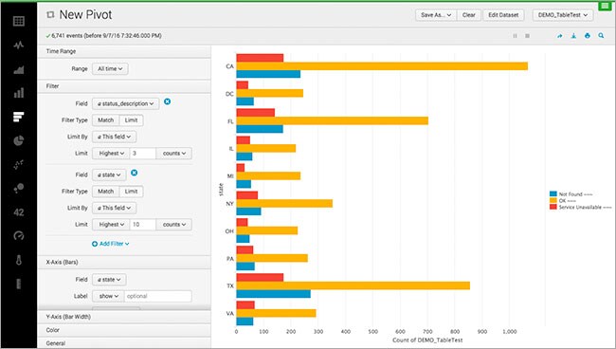The image size is (616, 349).
Task: Open the DEMO_TableTest dataset dropdown
Action: click(563, 15)
